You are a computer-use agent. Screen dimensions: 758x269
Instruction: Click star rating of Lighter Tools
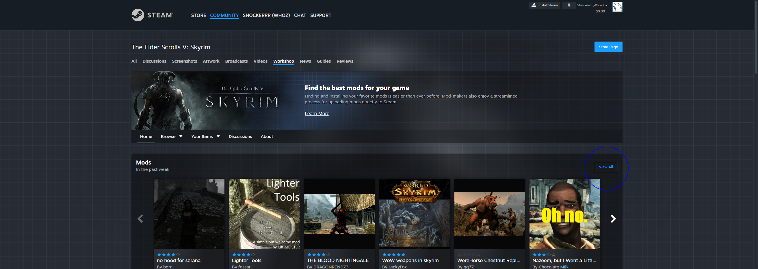click(x=243, y=255)
